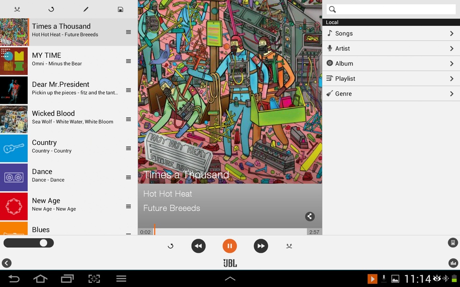Expand the Artist category chevron
The width and height of the screenshot is (460, 287).
tap(452, 49)
